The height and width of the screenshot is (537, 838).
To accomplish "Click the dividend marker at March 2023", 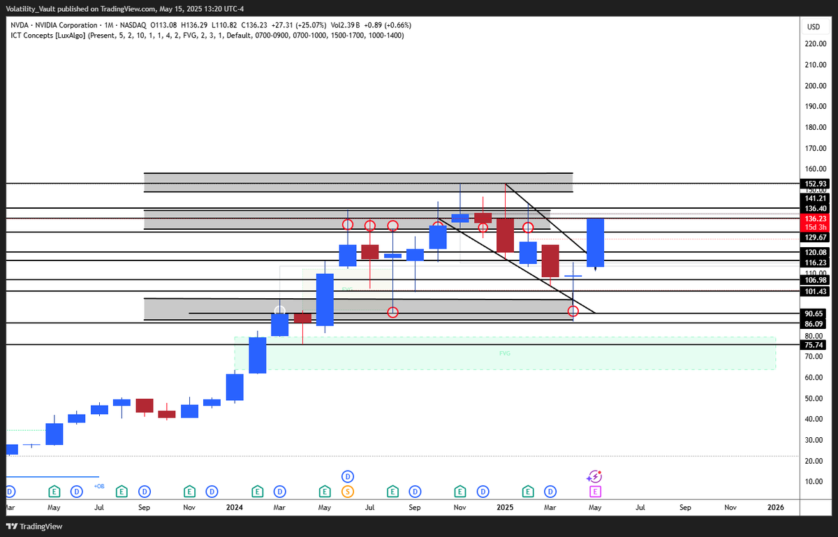I will click(x=10, y=491).
